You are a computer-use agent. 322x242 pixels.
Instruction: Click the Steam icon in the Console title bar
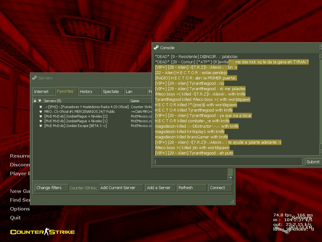156,48
